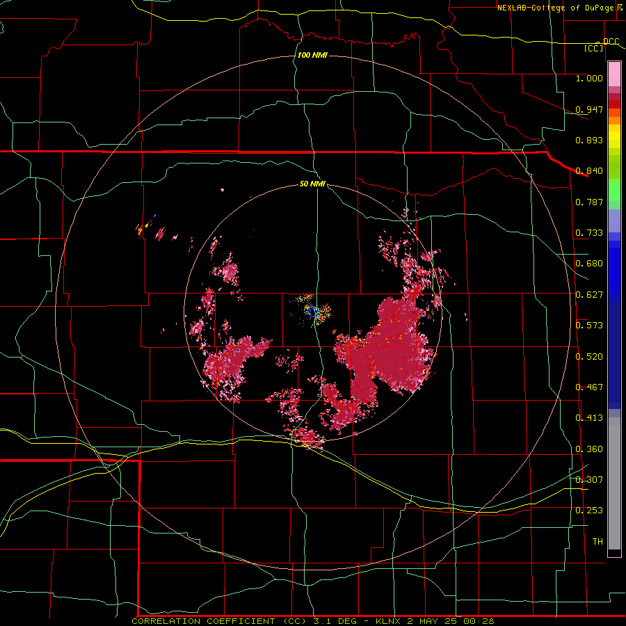Select the 0.307 scale value
The image size is (626, 626).
589,480
